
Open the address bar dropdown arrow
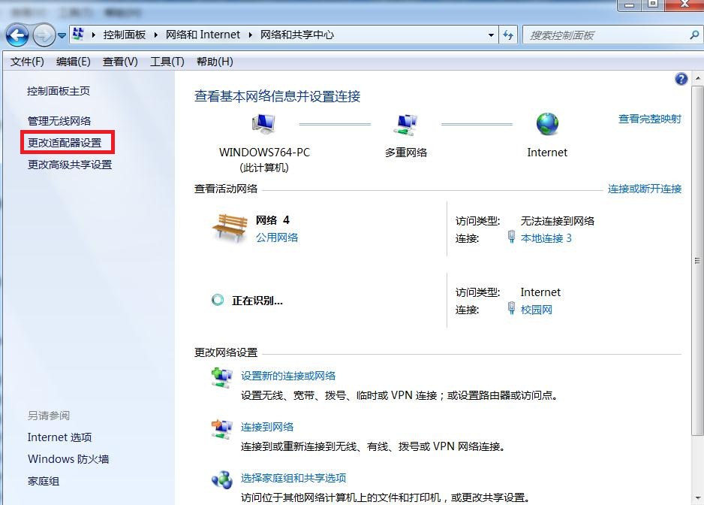(492, 35)
